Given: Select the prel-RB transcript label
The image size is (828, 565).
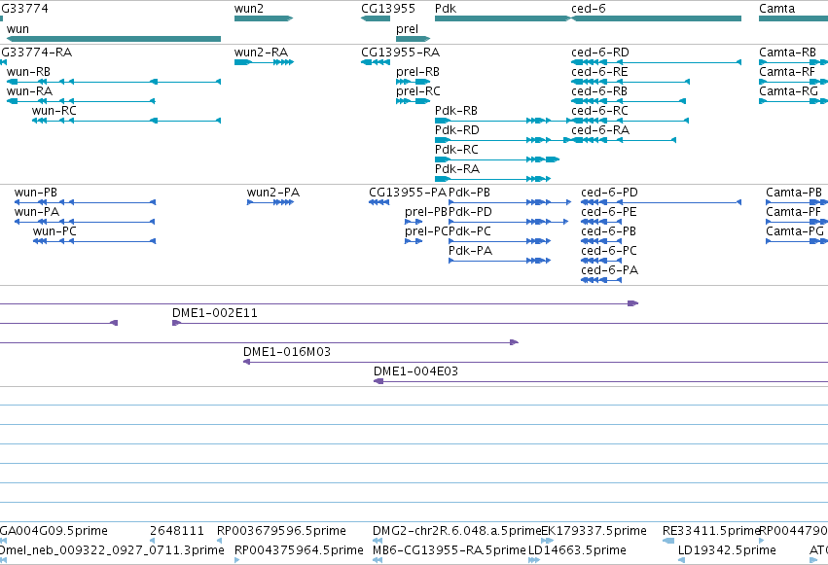Looking at the screenshot, I should point(417,72).
